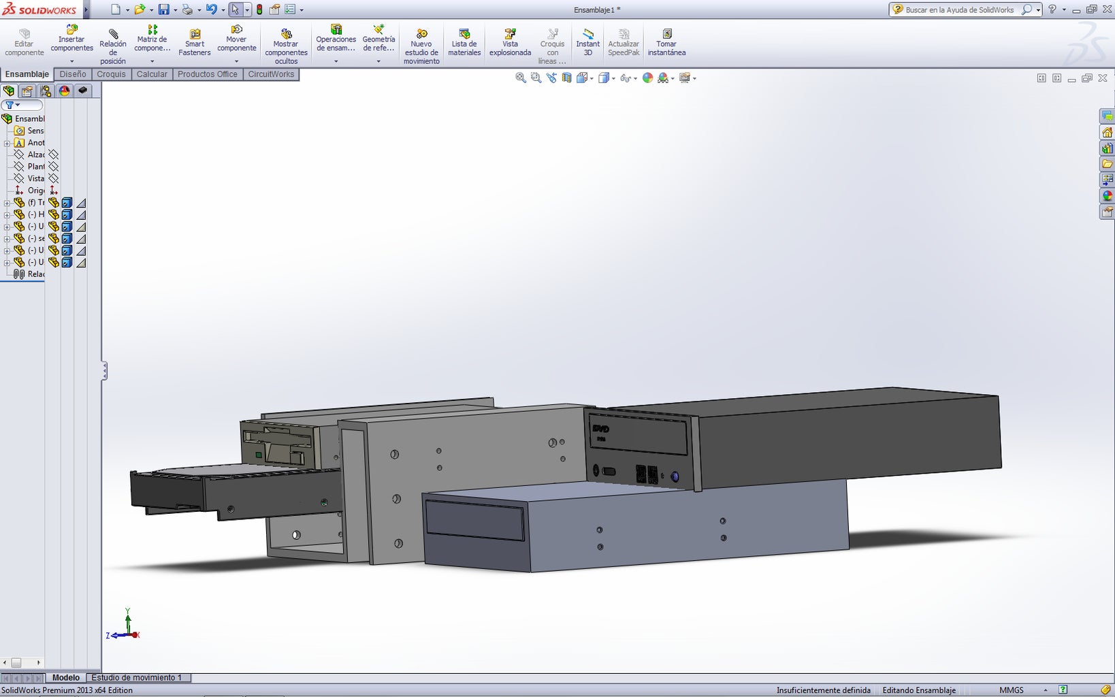
Task: Switch to the Croquis tab
Action: point(111,74)
